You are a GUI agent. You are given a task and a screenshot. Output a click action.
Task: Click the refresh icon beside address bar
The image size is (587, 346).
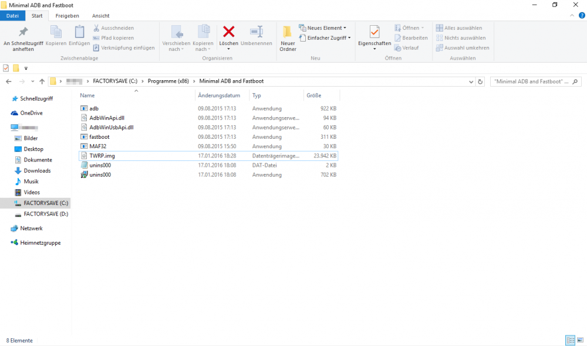point(480,81)
